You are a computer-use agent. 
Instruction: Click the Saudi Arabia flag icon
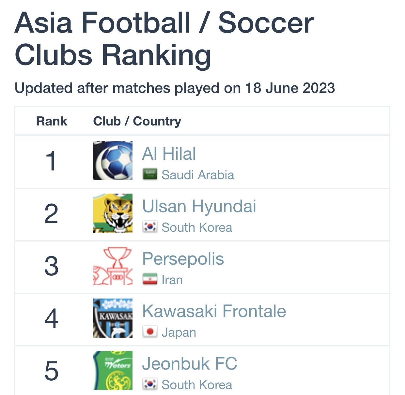click(x=150, y=175)
